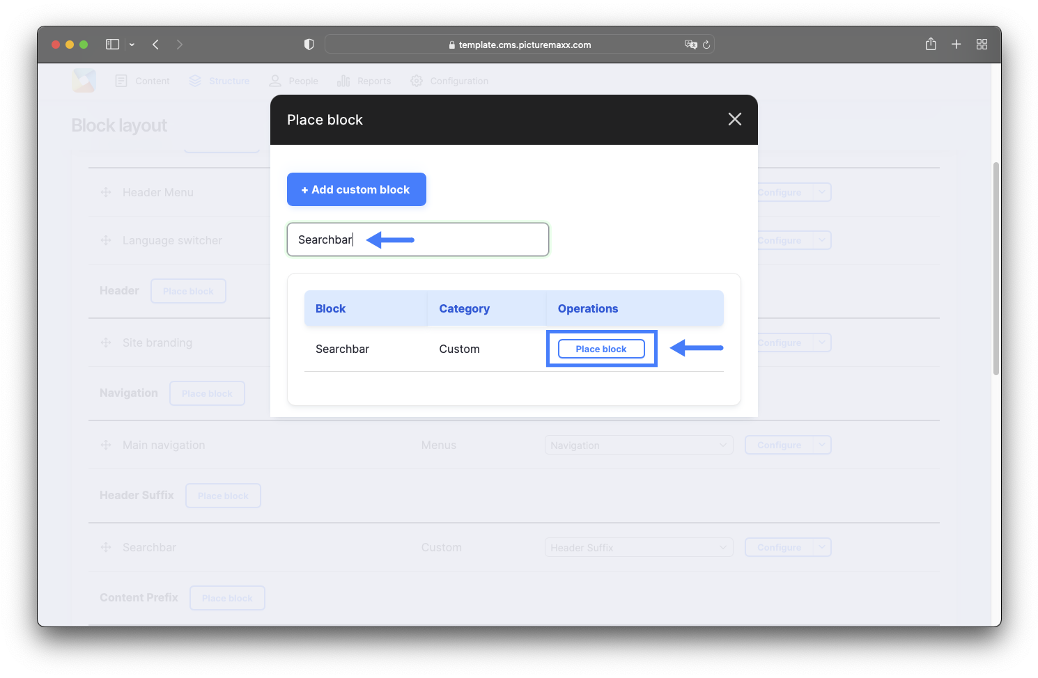Open the Header Suffix region dropdown
The height and width of the screenshot is (678, 1038).
639,547
